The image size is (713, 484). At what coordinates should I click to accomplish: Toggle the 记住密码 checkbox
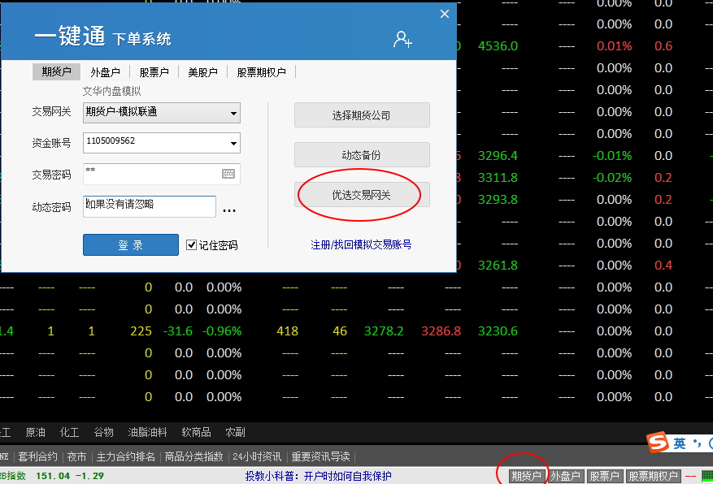(192, 244)
